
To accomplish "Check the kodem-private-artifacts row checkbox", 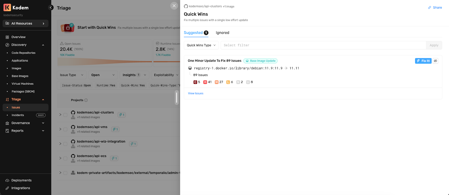I will 65,173.
